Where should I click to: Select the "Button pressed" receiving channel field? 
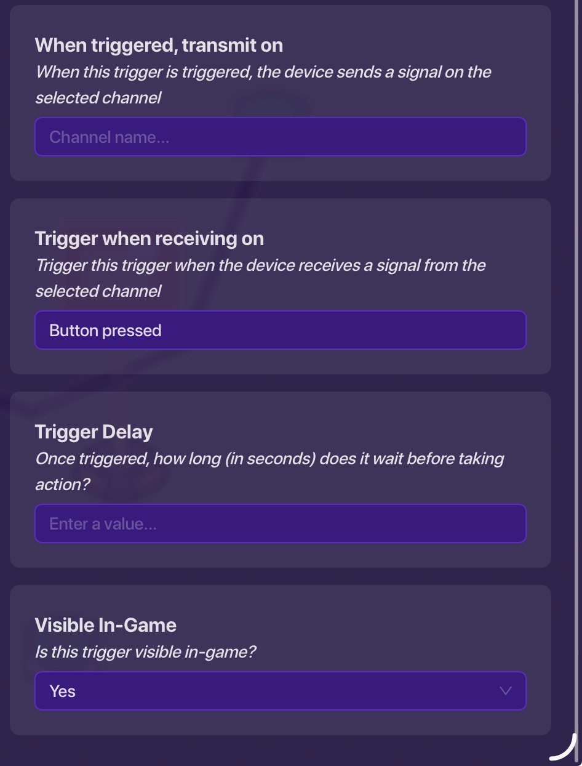[x=280, y=330]
